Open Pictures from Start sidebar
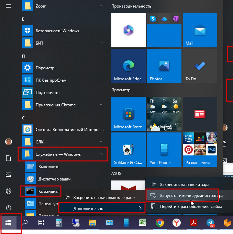The image size is (233, 234). tap(9, 175)
